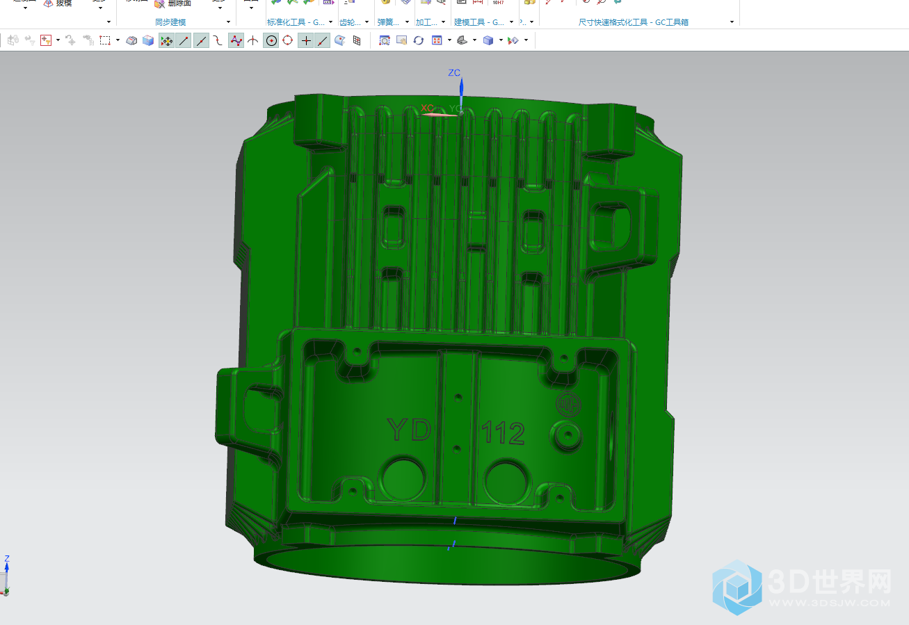Image resolution: width=909 pixels, height=625 pixels.
Task: Click the 10H7 tolerance icon
Action: point(498,3)
